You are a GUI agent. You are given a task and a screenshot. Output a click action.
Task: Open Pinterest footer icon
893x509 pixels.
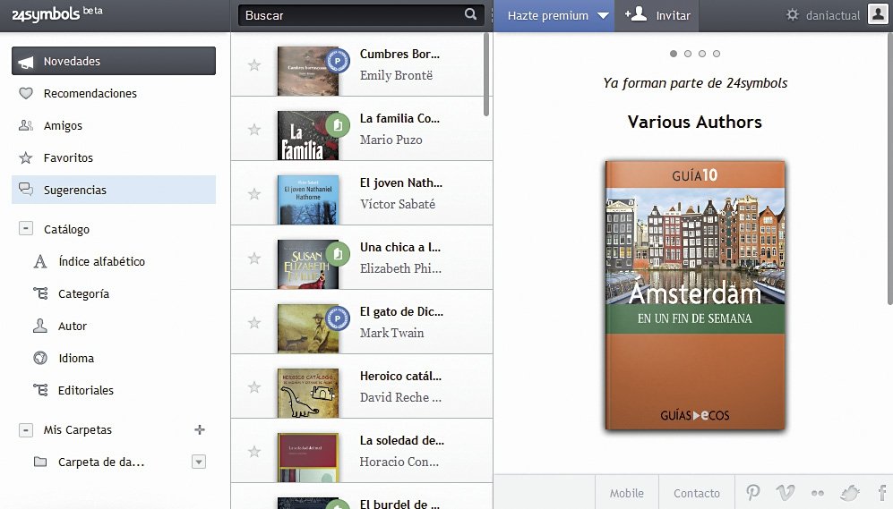pyautogui.click(x=753, y=493)
